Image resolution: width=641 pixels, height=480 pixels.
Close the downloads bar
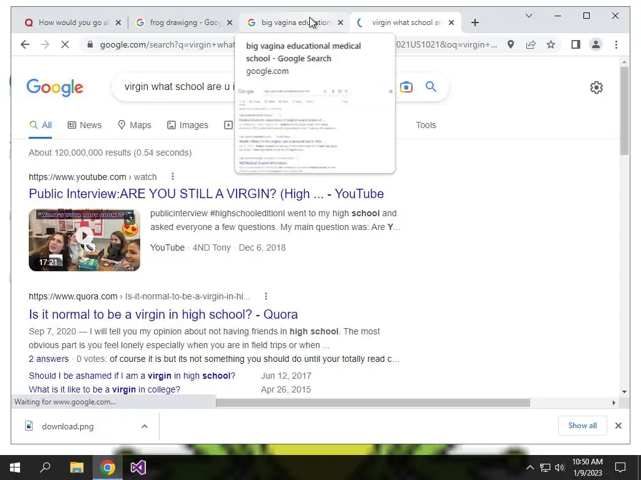[618, 426]
